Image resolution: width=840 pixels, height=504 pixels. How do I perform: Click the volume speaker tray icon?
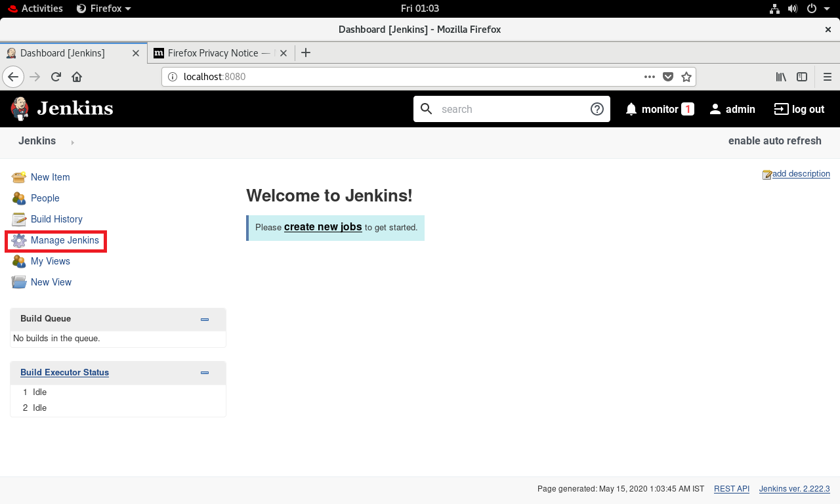tap(793, 9)
